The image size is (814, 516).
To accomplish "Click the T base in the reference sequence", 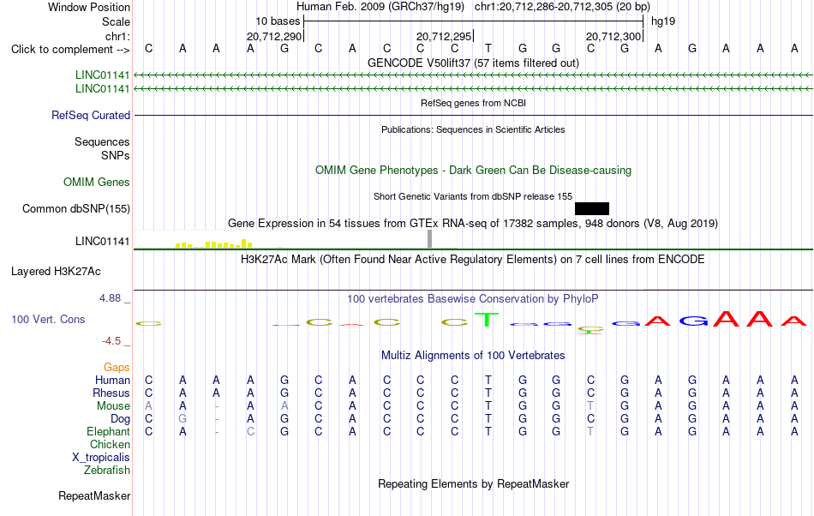I will [x=488, y=48].
